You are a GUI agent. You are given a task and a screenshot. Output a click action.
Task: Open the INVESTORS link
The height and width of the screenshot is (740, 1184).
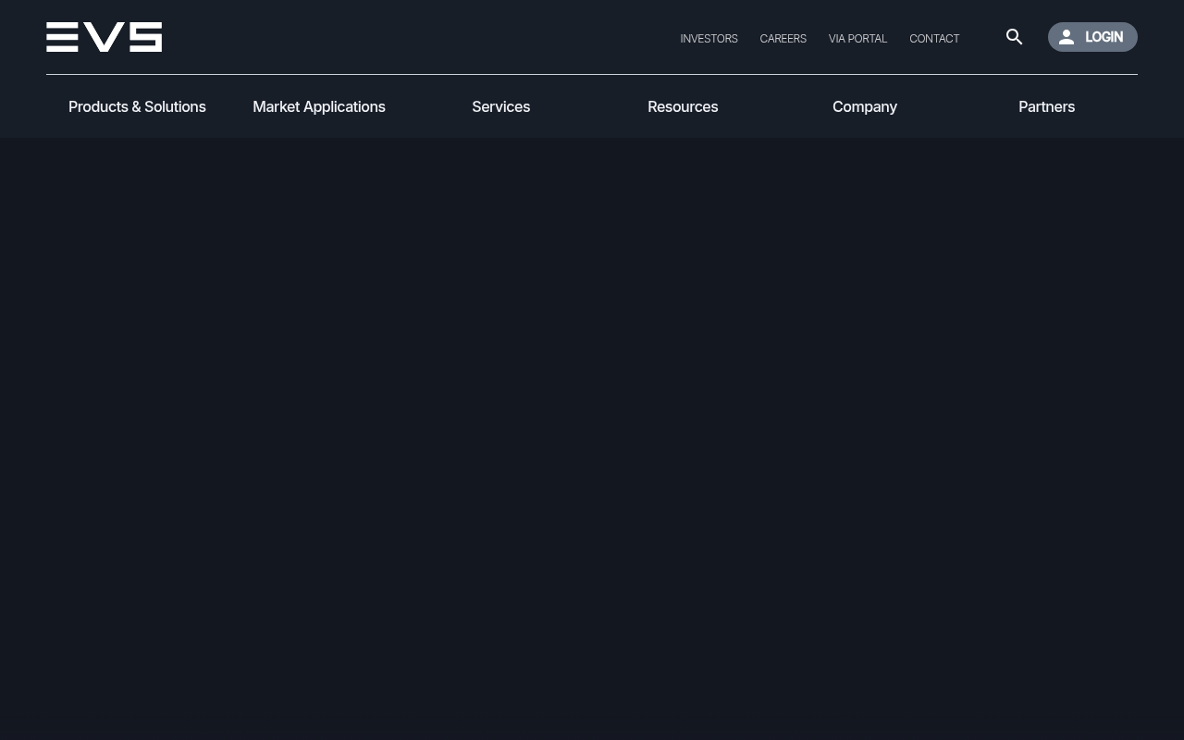click(709, 39)
